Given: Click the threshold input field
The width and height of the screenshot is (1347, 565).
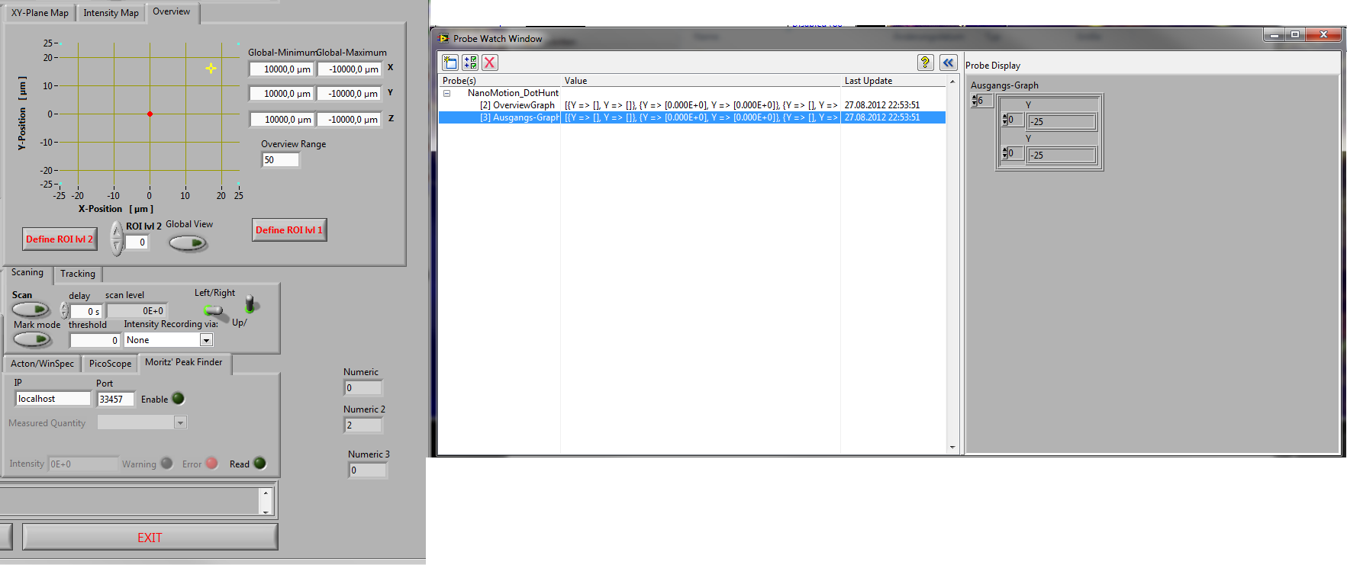Looking at the screenshot, I should [x=95, y=340].
